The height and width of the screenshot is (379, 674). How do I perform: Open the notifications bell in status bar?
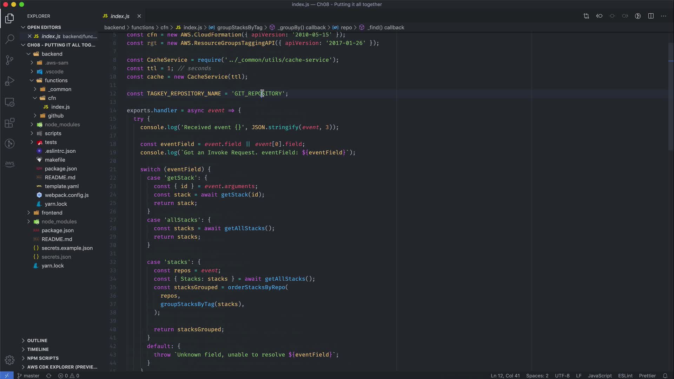(x=665, y=375)
